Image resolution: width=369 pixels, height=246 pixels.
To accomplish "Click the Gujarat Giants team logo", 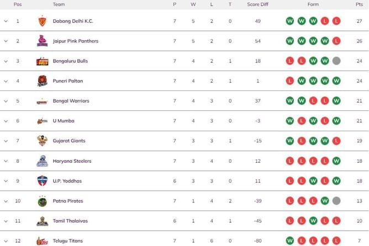I will (x=43, y=141).
